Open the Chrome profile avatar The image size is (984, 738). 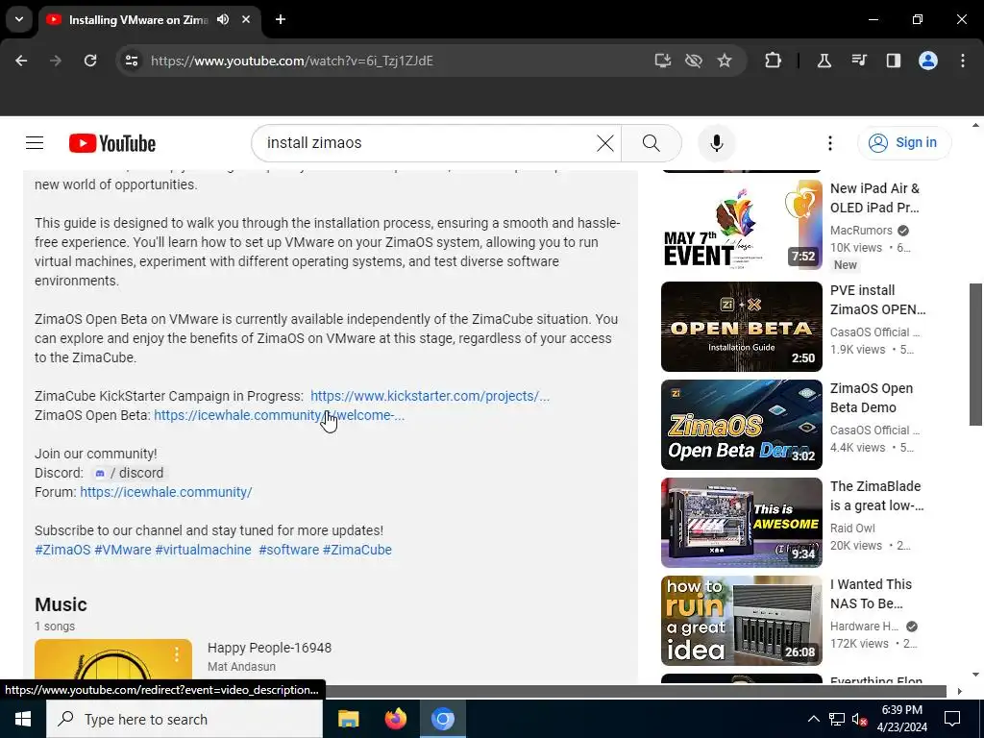tap(928, 61)
